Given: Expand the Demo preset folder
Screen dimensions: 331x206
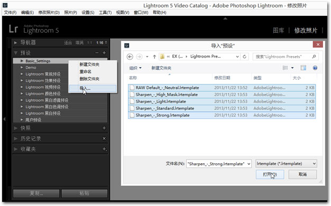Looking at the screenshot, I should click(22, 67).
